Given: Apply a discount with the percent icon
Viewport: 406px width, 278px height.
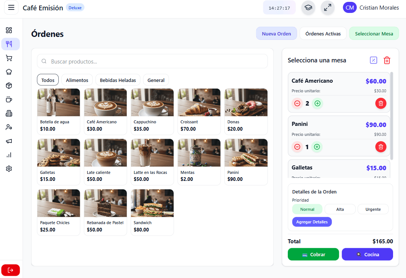Looking at the screenshot, I should coord(373,60).
